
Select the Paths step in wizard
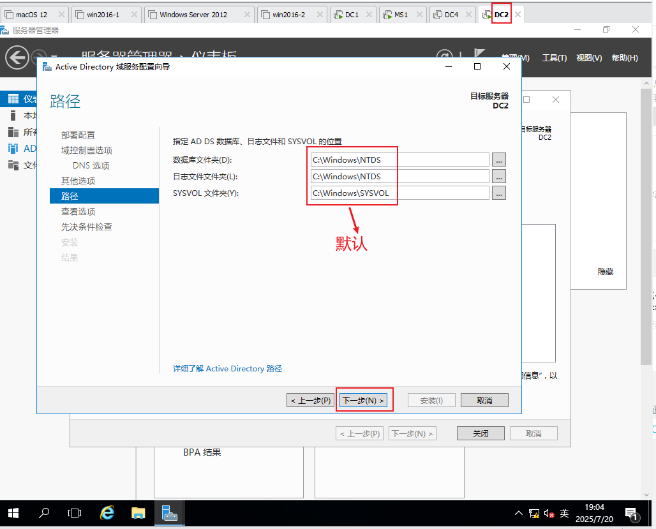pos(104,196)
